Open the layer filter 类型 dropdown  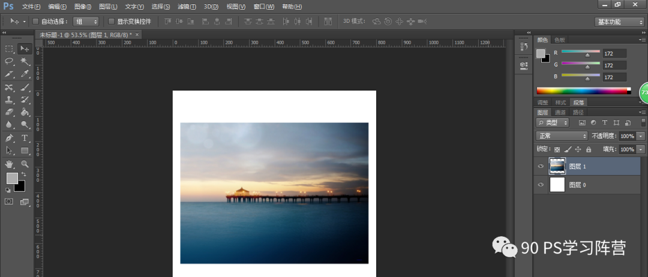[553, 123]
